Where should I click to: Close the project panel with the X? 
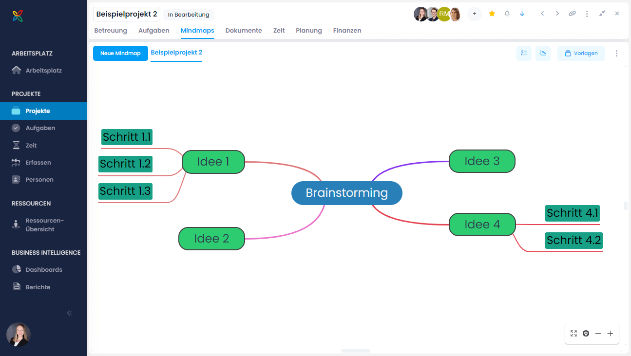click(617, 14)
